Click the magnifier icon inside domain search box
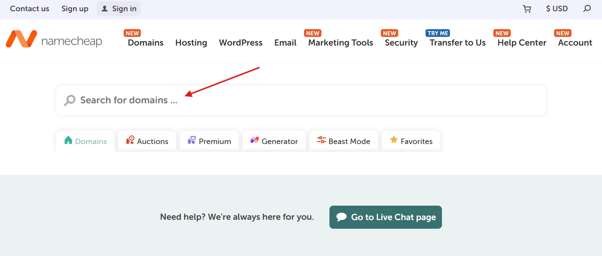 (x=70, y=100)
